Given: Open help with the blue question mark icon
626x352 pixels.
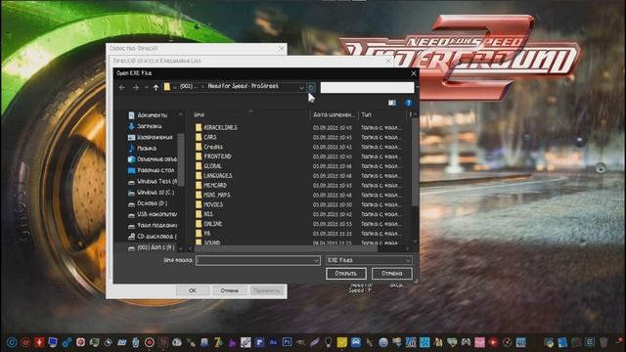Looking at the screenshot, I should pyautogui.click(x=408, y=103).
